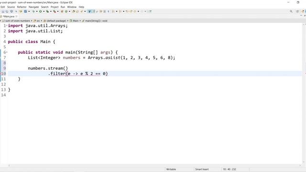306x172 pixels.
Task: Click the Back navigation arrow icon
Action: click(135, 11)
